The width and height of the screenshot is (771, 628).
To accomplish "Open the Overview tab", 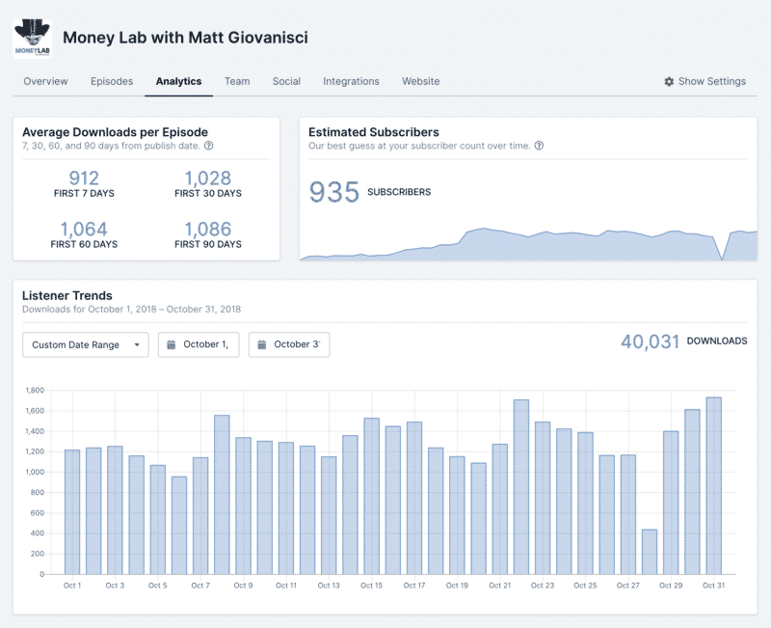I will (45, 81).
